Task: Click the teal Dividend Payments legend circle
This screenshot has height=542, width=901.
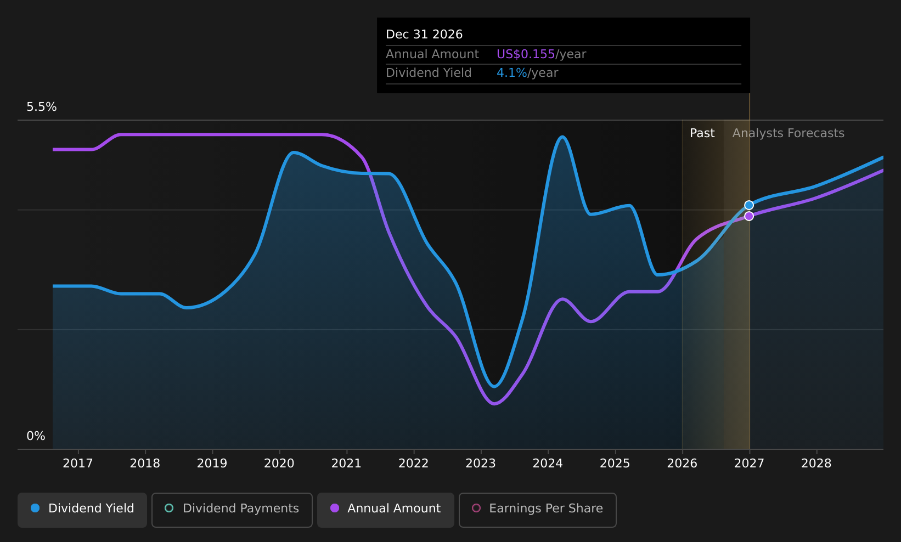Action: click(x=169, y=508)
